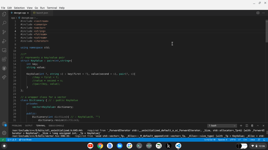Open errors and warnings count
This screenshot has height=150, width=268.
point(12,140)
